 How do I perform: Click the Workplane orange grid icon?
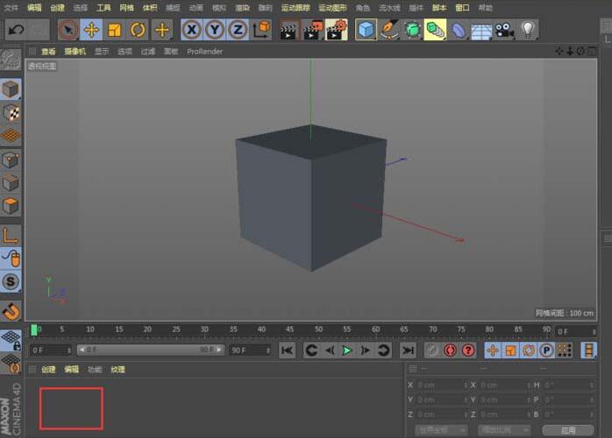11,136
